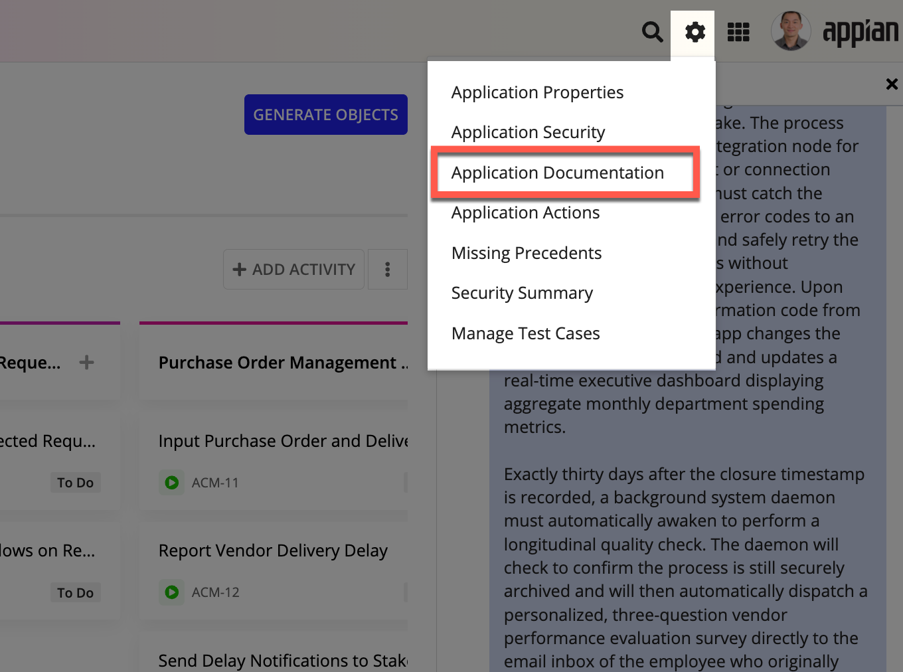The image size is (903, 672).
Task: Open Security Summary from the menu
Action: tap(523, 293)
